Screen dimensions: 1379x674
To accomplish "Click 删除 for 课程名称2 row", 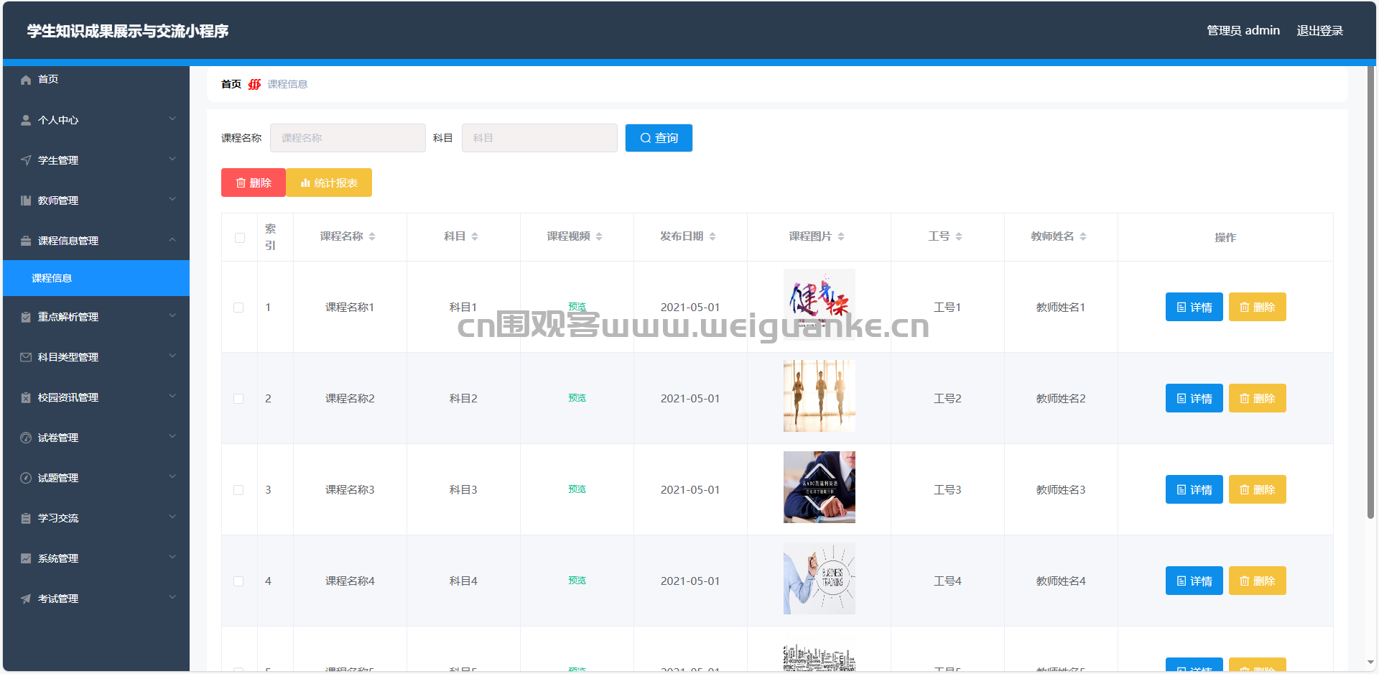I will point(1257,398).
